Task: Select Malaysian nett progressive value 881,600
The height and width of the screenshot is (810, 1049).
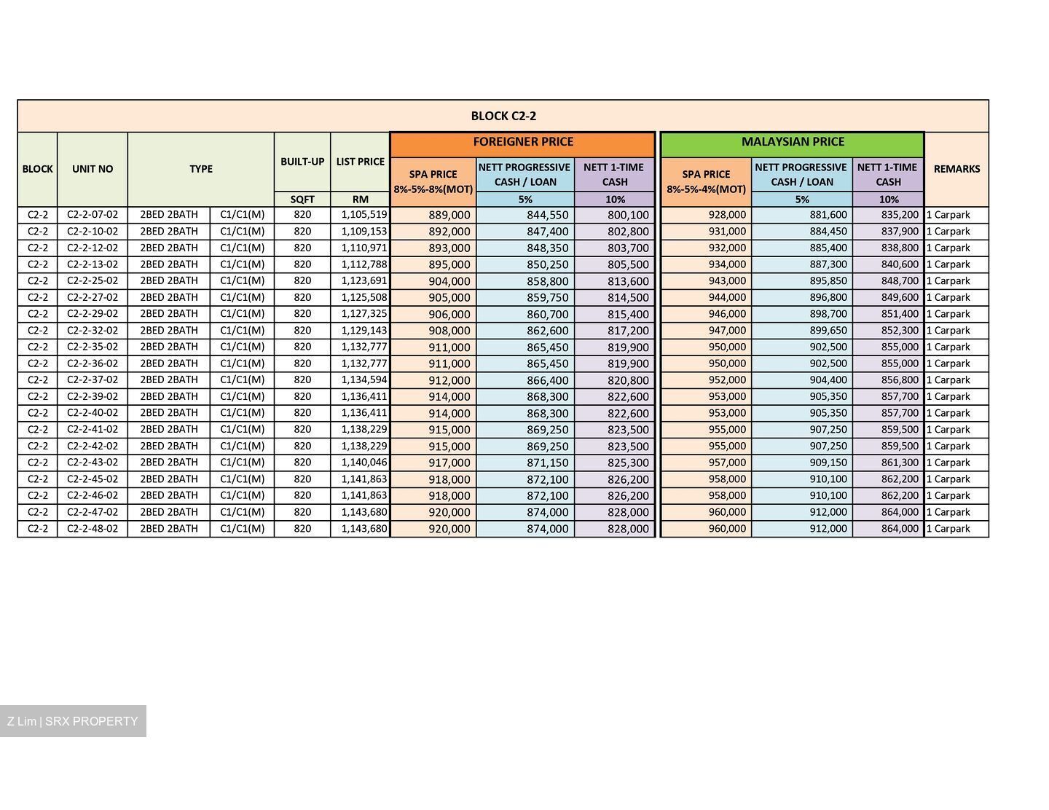Action: (828, 215)
